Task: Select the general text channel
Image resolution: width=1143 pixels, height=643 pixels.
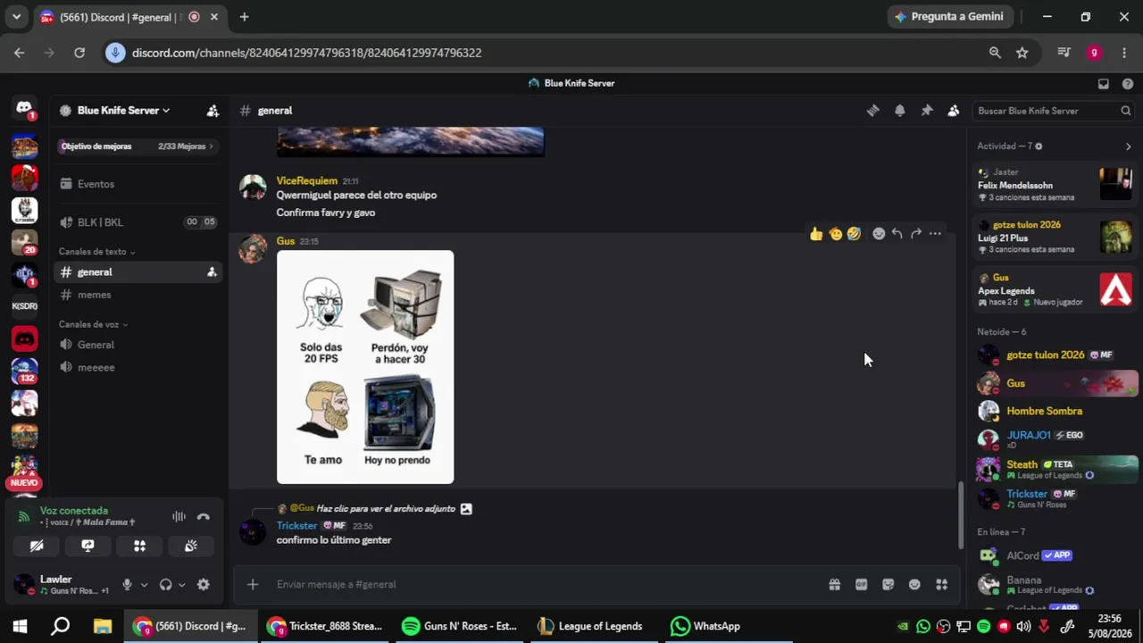Action: click(x=138, y=272)
